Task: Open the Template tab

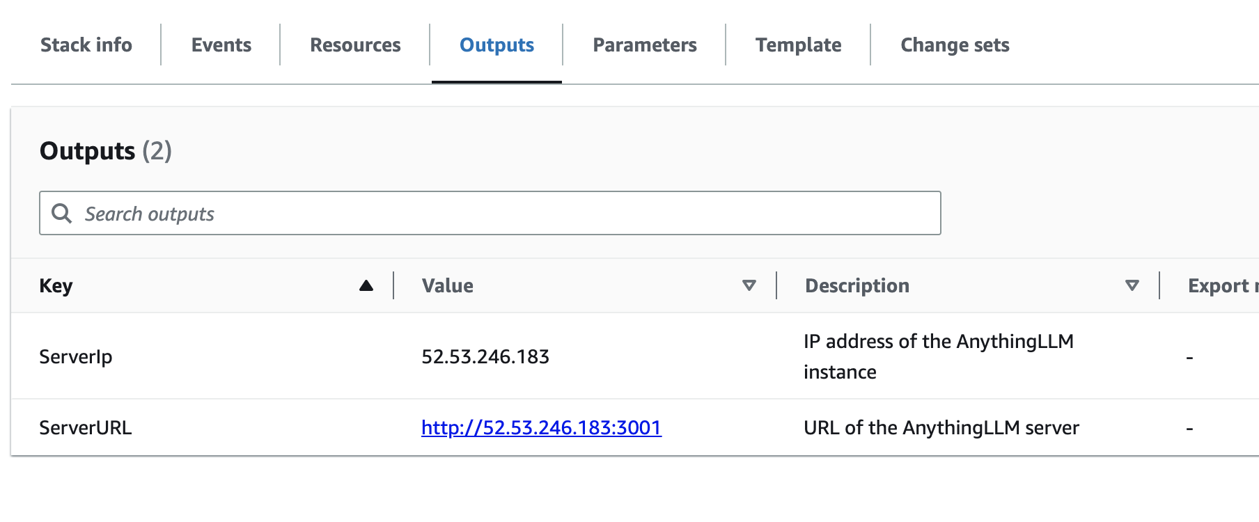Action: coord(798,45)
